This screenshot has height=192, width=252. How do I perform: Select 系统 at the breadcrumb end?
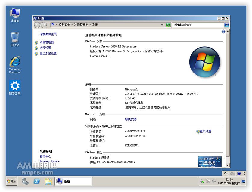click(x=95, y=25)
